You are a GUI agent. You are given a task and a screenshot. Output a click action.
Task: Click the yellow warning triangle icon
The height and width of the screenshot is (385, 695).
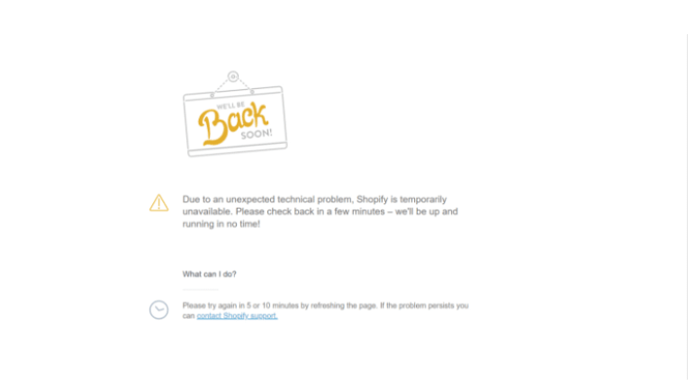pyautogui.click(x=158, y=203)
